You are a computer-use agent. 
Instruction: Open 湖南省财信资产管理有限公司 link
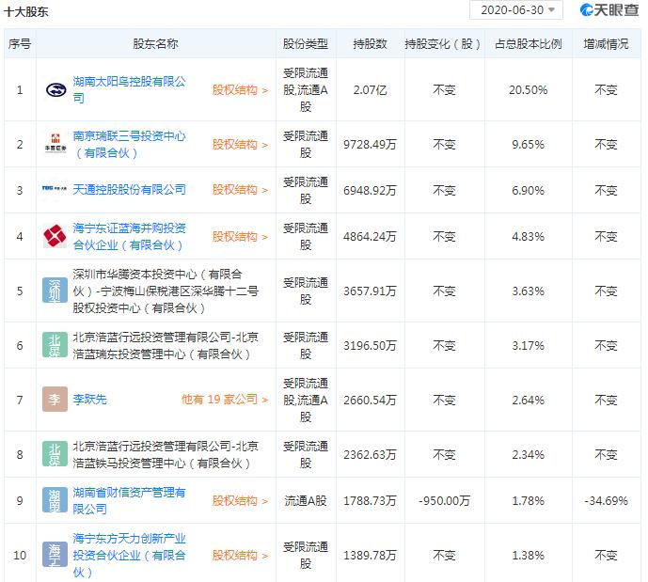point(130,500)
